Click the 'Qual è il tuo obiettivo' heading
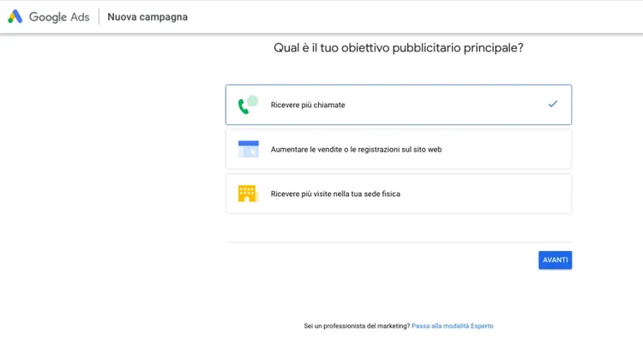This screenshot has width=643, height=340. 398,48
